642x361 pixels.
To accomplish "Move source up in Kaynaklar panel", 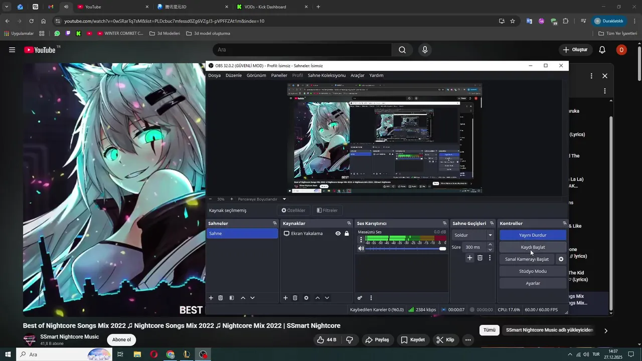I will (x=317, y=298).
